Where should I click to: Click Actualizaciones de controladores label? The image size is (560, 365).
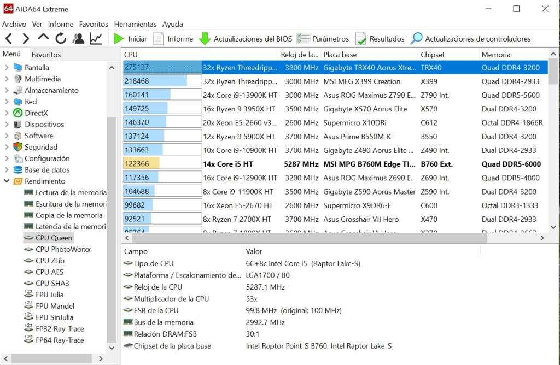[478, 39]
